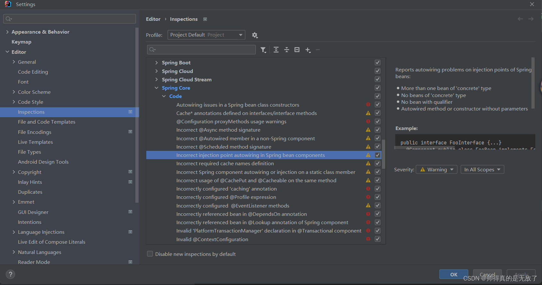This screenshot has height=285, width=542.
Task: Click the project-level icon beside Inspections breadcrumb
Action: coord(205,19)
